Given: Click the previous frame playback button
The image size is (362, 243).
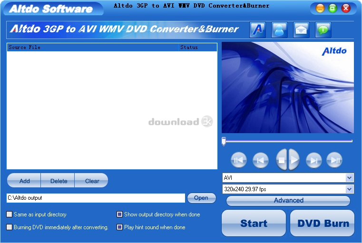Looking at the screenshot, I should pyautogui.click(x=260, y=160).
